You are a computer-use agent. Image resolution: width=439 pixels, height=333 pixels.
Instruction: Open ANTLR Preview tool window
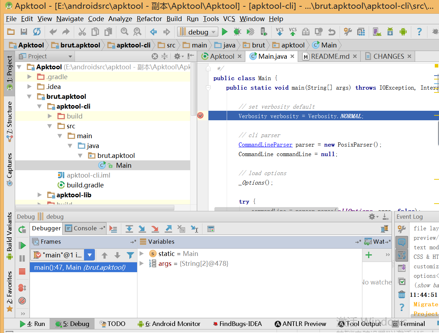(x=301, y=324)
